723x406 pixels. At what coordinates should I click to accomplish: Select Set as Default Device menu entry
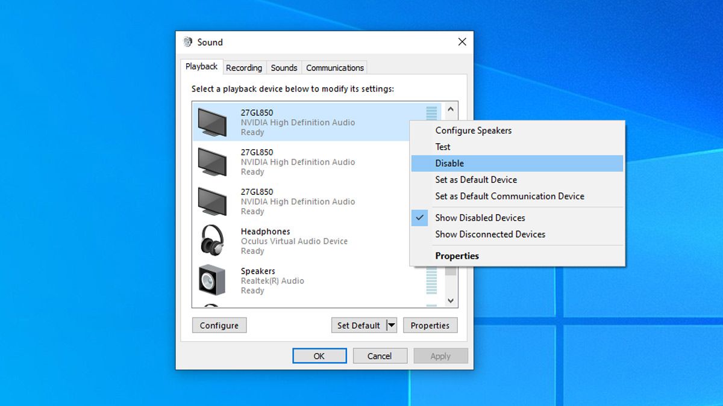pos(518,180)
